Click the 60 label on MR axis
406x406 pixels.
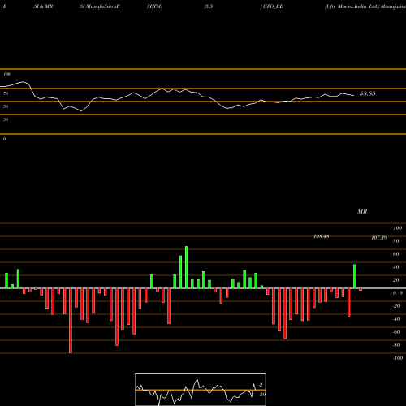[396, 254]
